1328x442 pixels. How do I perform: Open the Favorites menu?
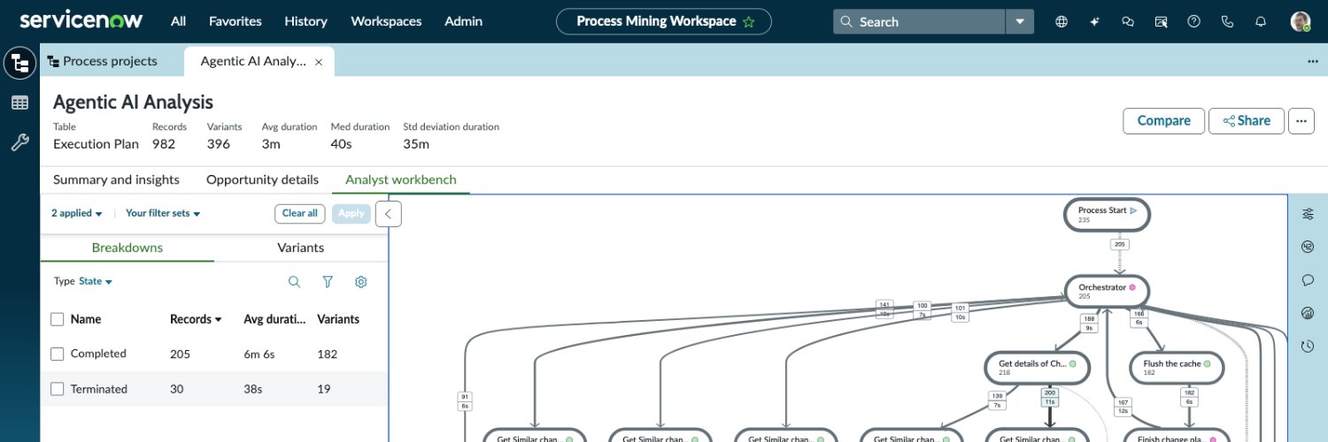pos(235,21)
